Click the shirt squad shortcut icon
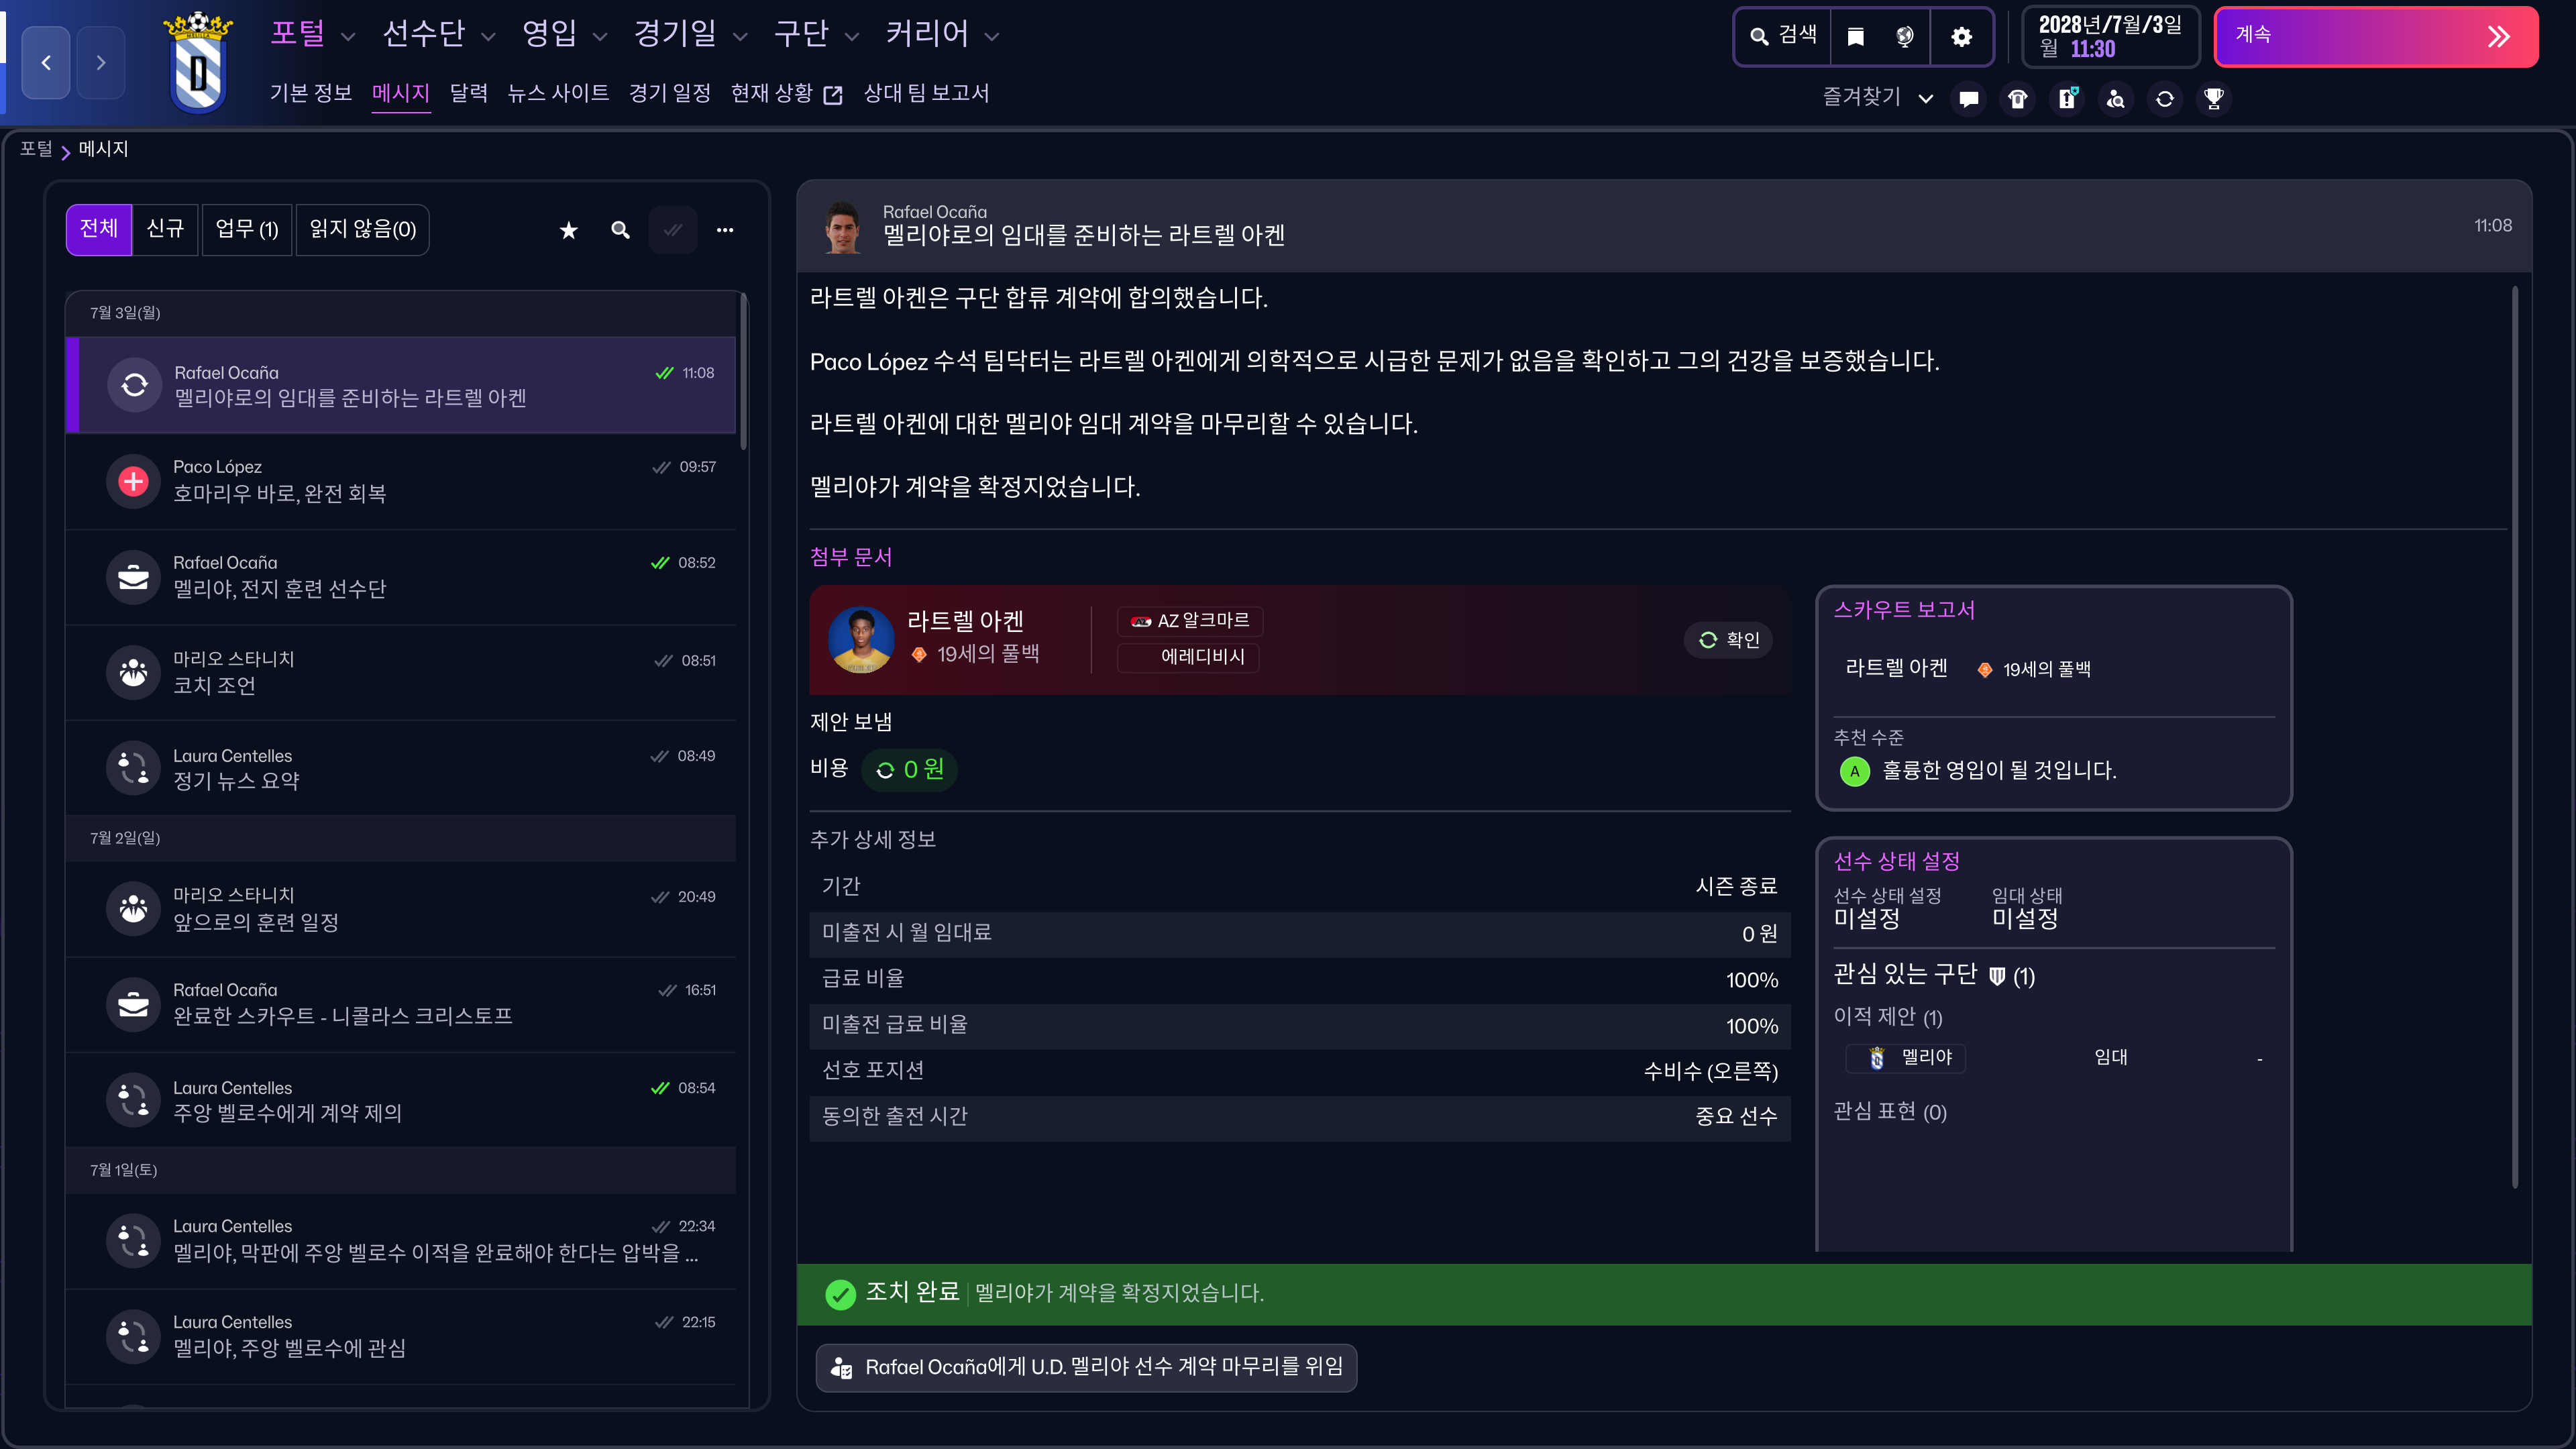The height and width of the screenshot is (1449, 2576). click(2017, 98)
